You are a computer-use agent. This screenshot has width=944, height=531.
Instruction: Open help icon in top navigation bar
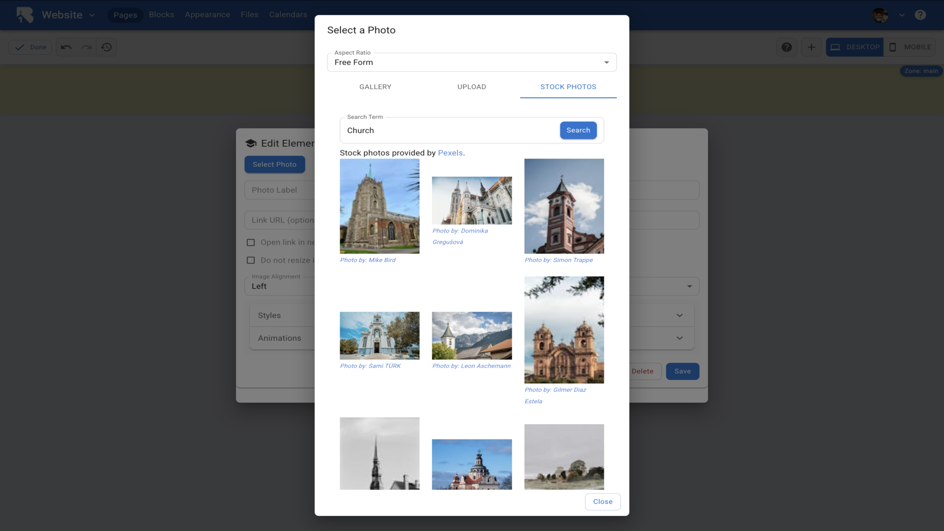click(920, 15)
